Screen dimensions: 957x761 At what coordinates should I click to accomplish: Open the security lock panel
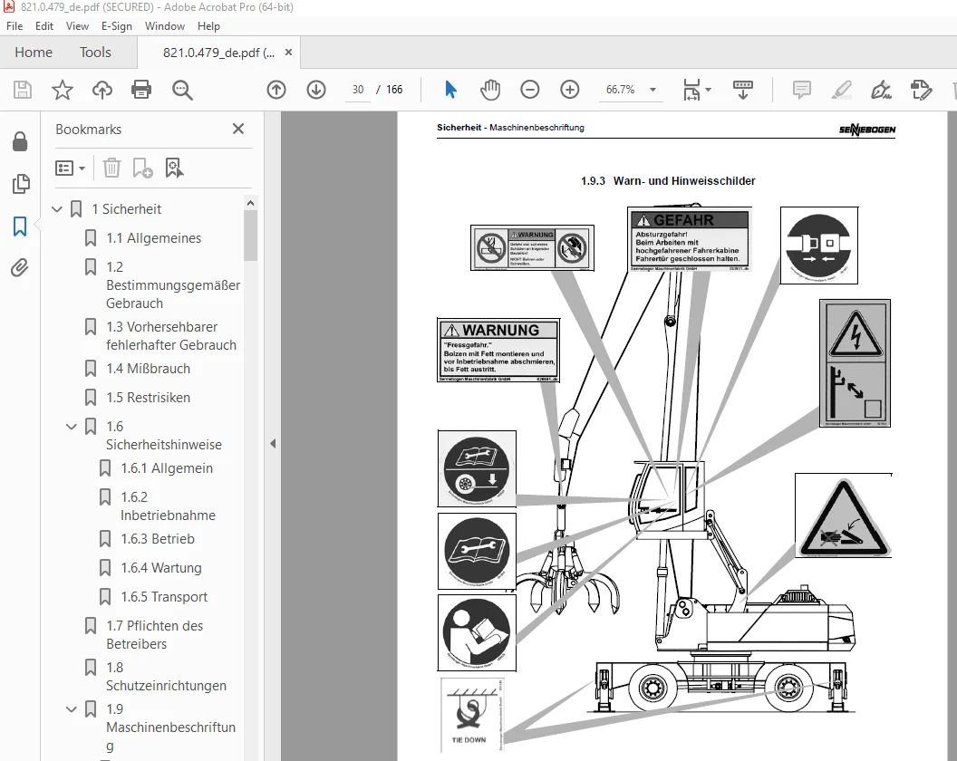click(x=20, y=141)
